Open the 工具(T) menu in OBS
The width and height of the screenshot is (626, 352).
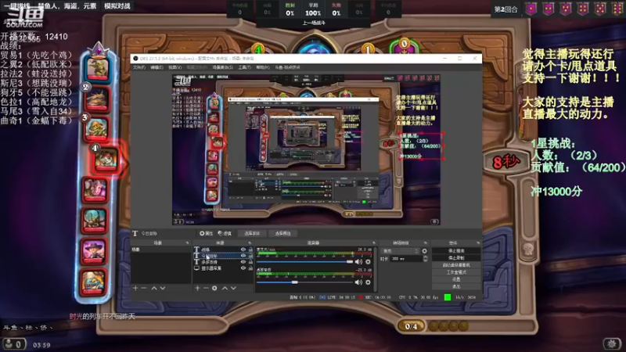[244, 67]
